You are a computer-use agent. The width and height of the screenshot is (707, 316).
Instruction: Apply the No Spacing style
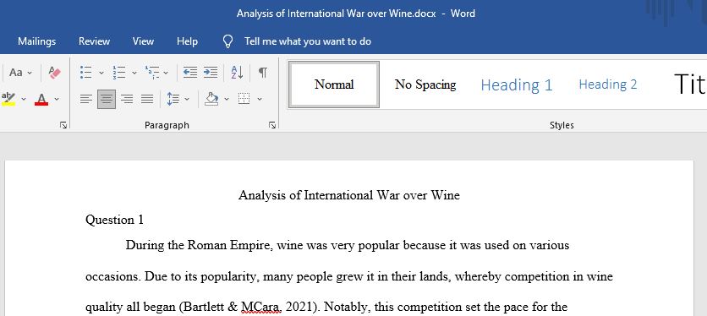pos(425,84)
